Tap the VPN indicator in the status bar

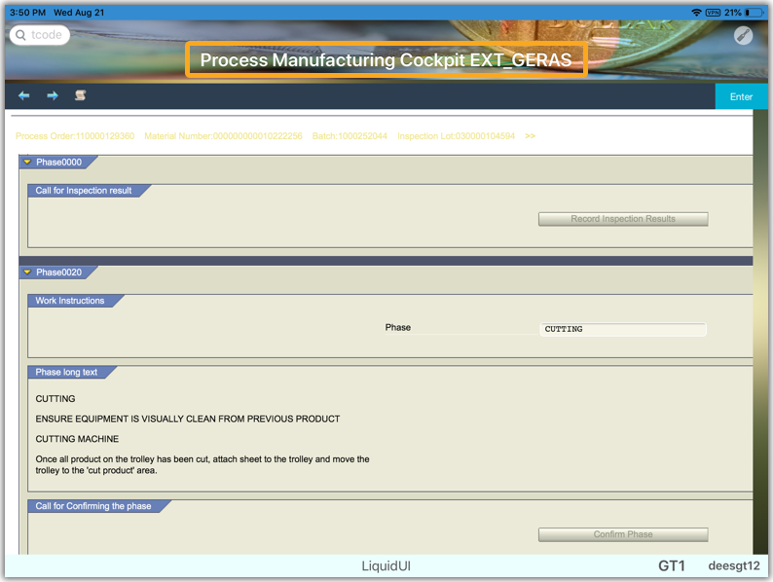tap(713, 12)
